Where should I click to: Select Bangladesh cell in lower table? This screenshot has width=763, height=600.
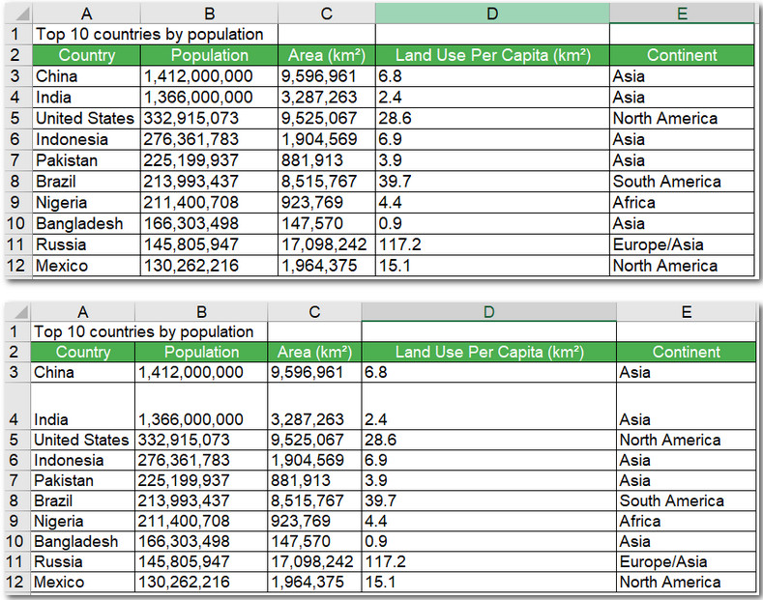coord(83,541)
